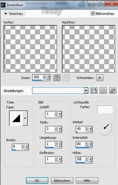The height and width of the screenshot is (185, 118).
Task: Toggle the Bildvorschau checkbox
Action: (x=93, y=13)
